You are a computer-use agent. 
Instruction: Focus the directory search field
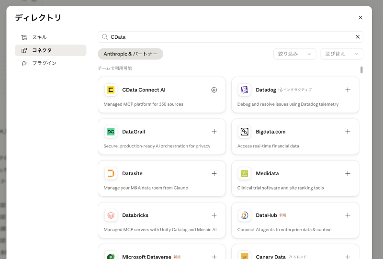pyautogui.click(x=230, y=37)
